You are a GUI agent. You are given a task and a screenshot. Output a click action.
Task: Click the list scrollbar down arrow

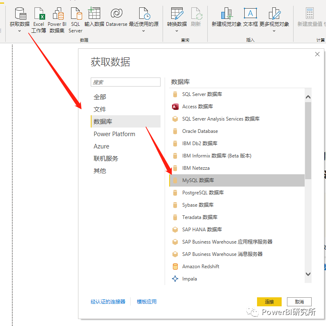click(x=308, y=274)
